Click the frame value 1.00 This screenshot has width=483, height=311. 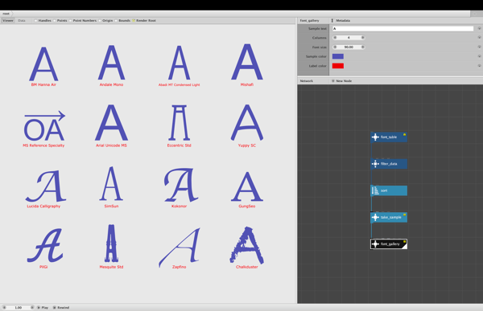coord(19,308)
